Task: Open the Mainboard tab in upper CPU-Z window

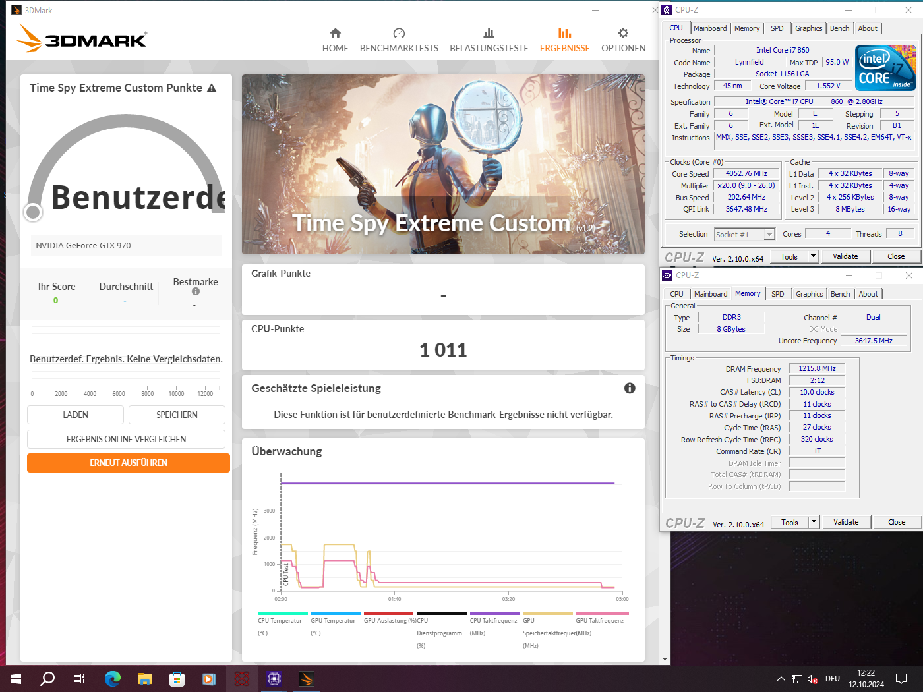Action: [x=710, y=28]
